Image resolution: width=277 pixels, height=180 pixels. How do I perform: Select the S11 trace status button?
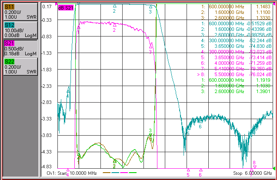20,12
